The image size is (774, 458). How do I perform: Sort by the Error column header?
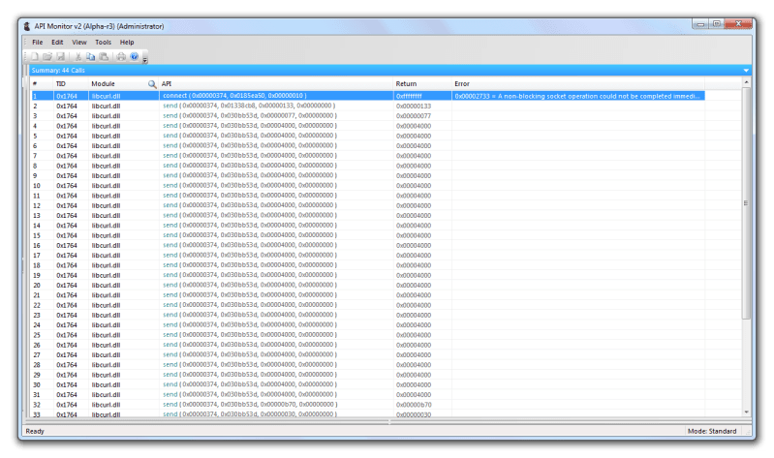(x=578, y=84)
